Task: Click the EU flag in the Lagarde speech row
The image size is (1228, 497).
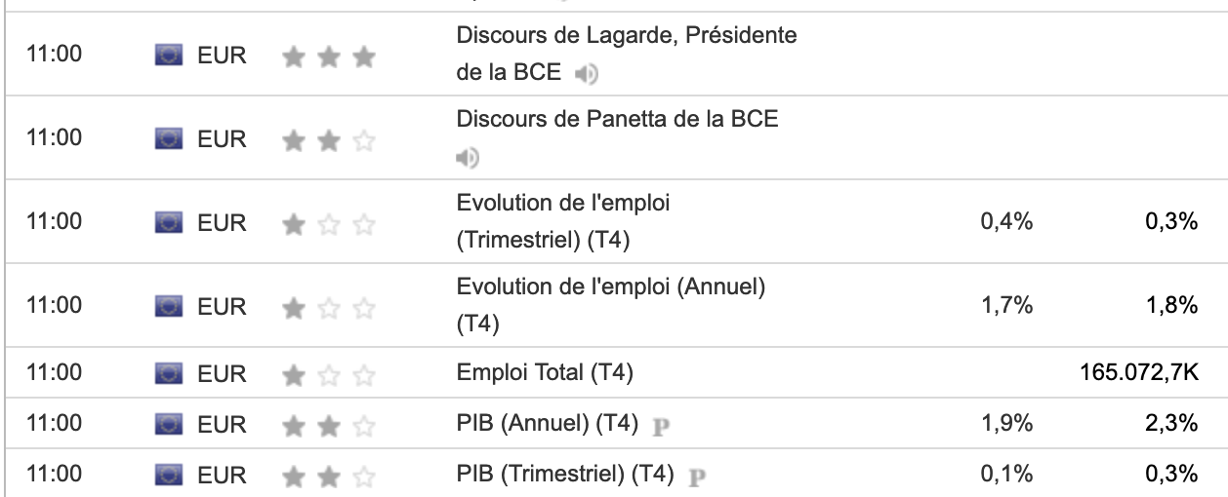Action: pos(169,56)
